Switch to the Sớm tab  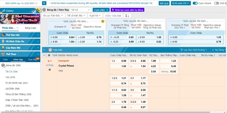[5, 60]
